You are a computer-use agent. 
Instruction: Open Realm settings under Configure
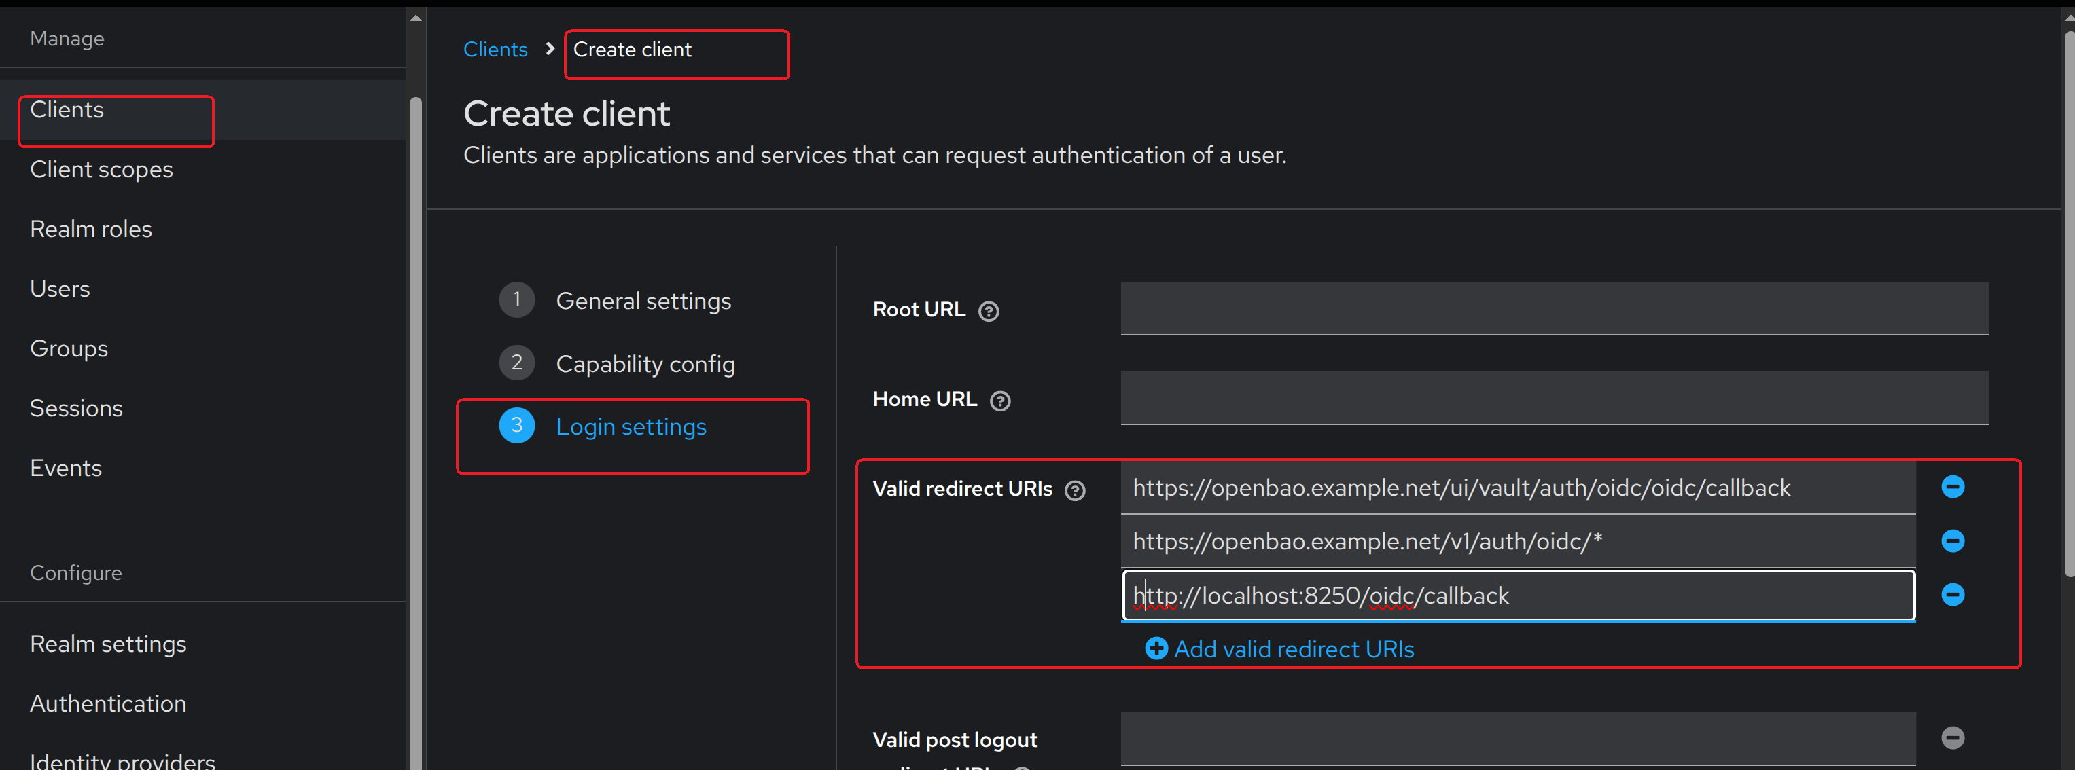coord(108,644)
